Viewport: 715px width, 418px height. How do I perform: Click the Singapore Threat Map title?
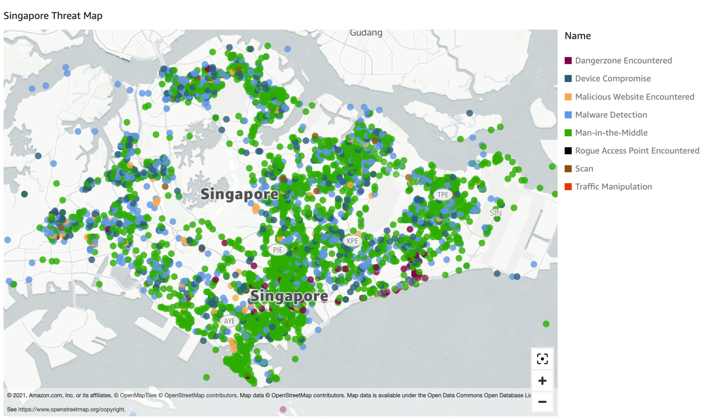[53, 16]
